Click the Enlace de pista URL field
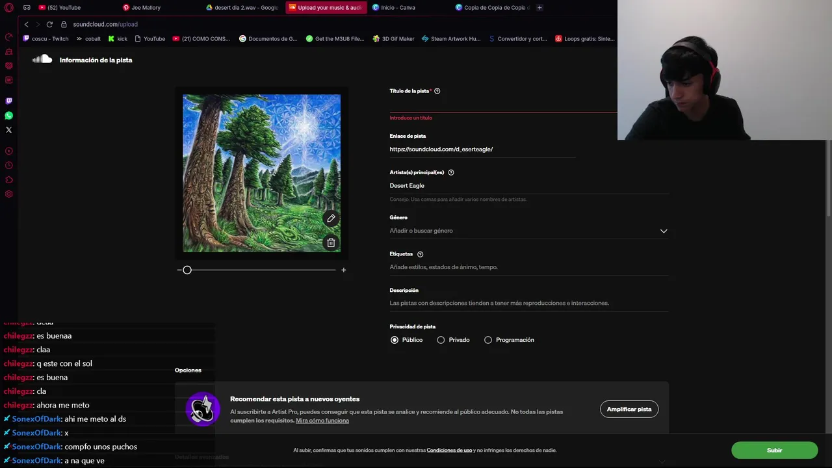Image resolution: width=832 pixels, height=468 pixels. coord(482,149)
